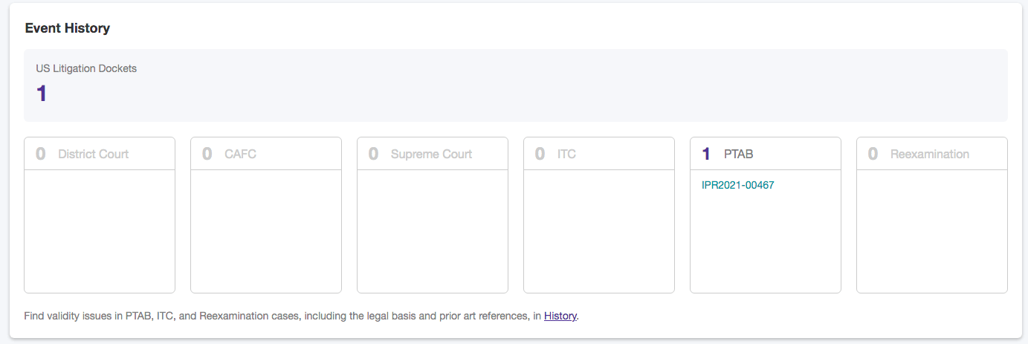
Task: Click the Reexamination card label
Action: pos(929,154)
